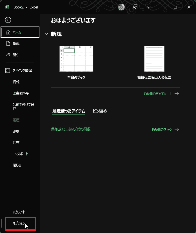Click the feedback person icon in title bar
The width and height of the screenshot is (196, 233).
pyautogui.click(x=135, y=7)
